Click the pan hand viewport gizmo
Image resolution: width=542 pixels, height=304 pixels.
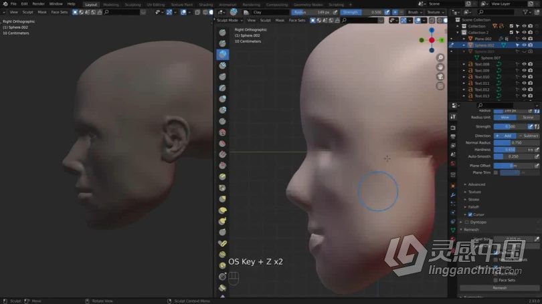pyautogui.click(x=440, y=67)
